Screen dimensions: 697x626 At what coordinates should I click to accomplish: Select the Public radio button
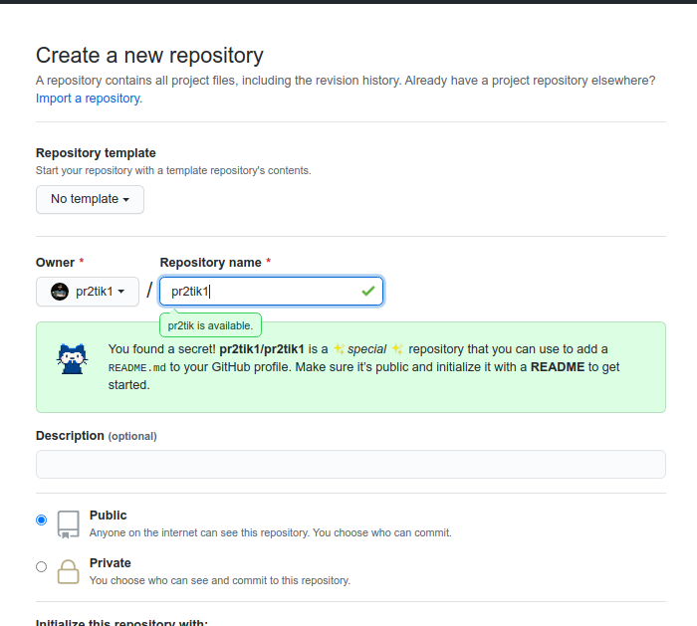click(x=42, y=520)
